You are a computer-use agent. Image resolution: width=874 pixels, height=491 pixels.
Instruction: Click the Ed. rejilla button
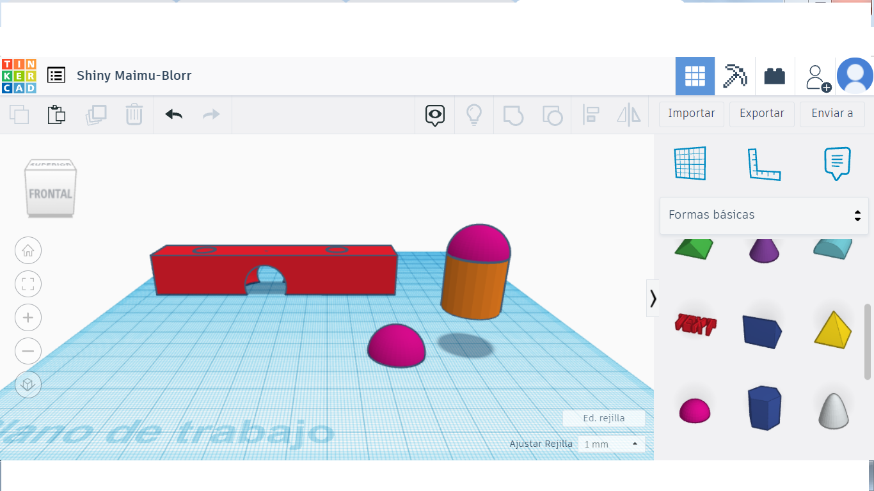pyautogui.click(x=604, y=418)
